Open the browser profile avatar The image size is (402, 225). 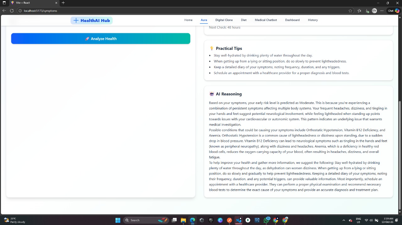point(374,11)
